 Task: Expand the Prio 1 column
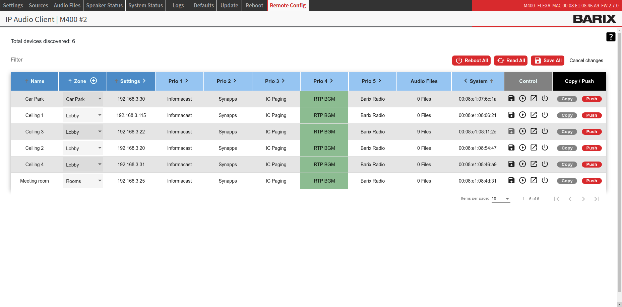coord(187,81)
